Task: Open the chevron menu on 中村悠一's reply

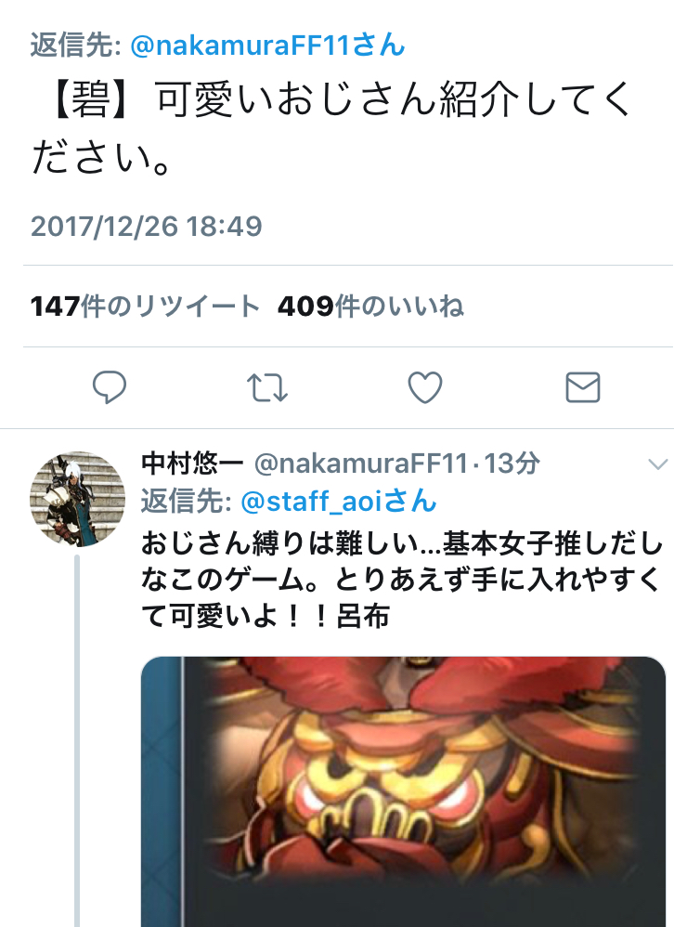Action: point(657,464)
